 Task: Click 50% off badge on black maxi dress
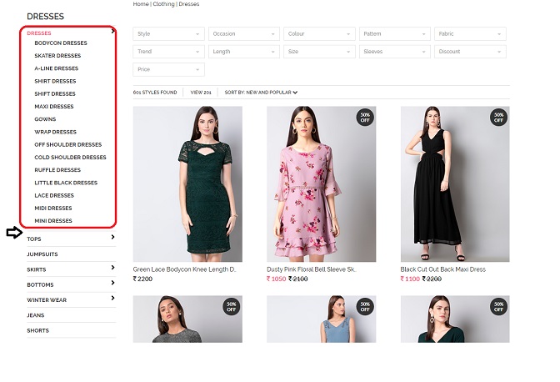coord(498,117)
